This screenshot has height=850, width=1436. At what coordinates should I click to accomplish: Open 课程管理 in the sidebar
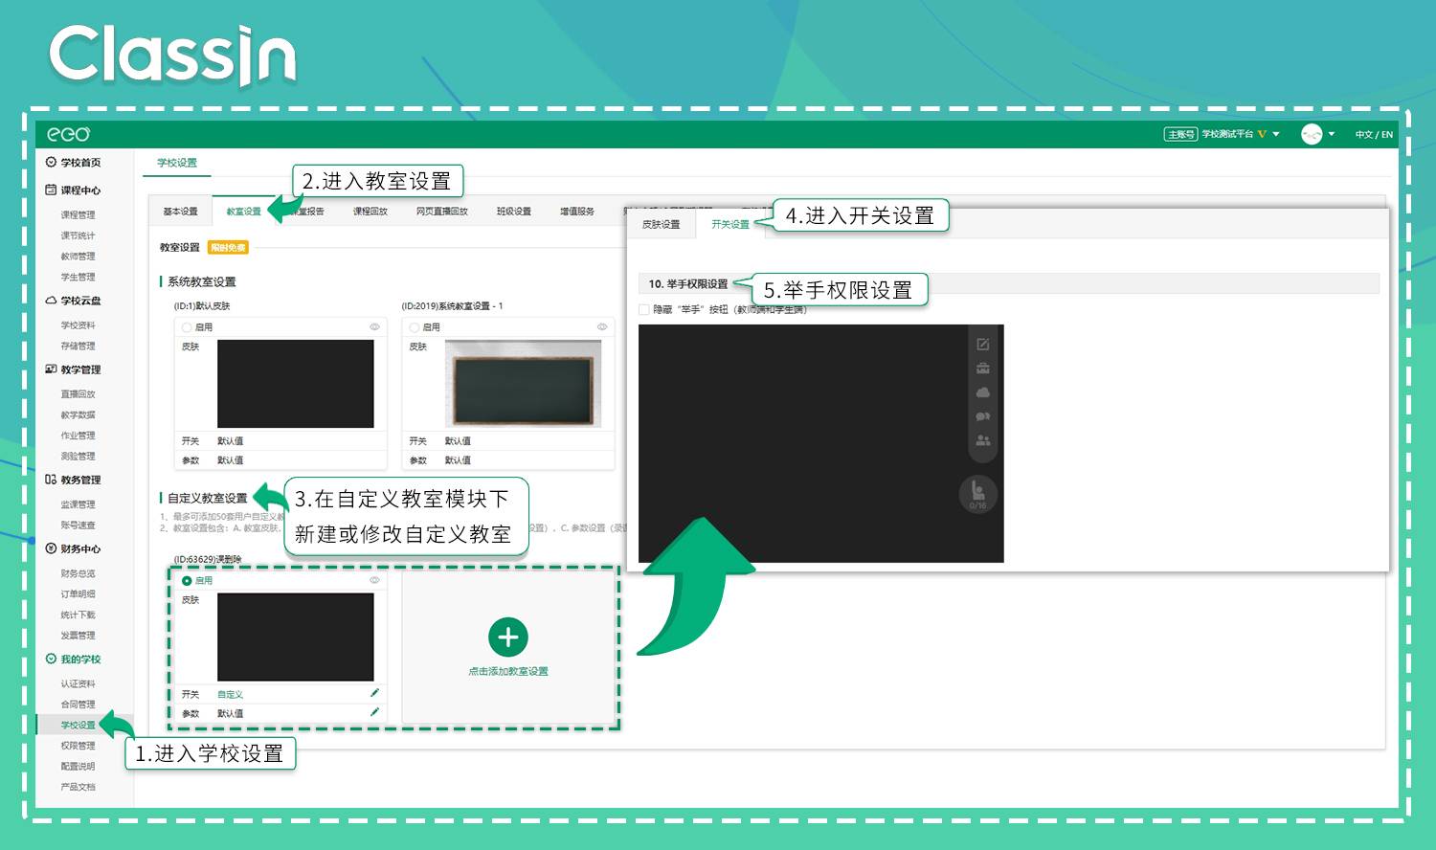click(x=78, y=215)
